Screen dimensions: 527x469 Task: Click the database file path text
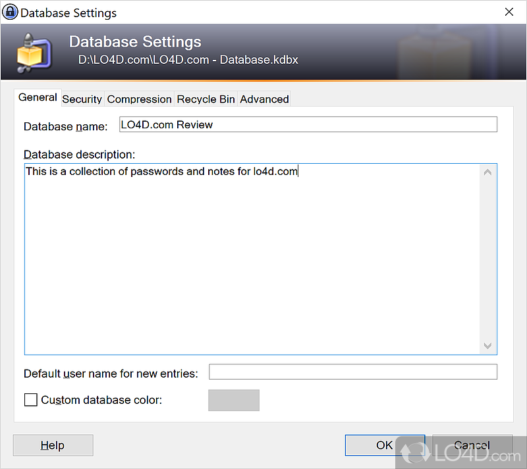tap(188, 60)
